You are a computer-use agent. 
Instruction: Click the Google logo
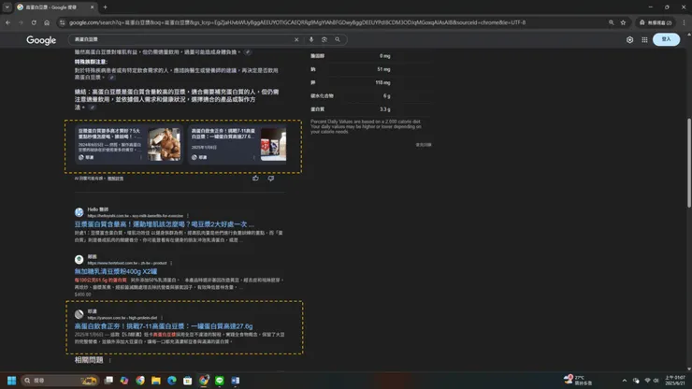[41, 40]
